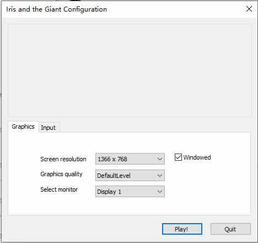The width and height of the screenshot is (258, 243).
Task: Click the chevron arrow beside DefaultLevel
Action: point(160,175)
